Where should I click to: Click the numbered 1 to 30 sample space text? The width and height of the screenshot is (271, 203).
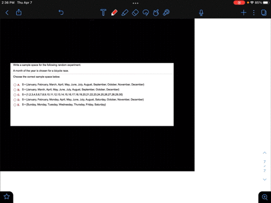tap(72, 95)
